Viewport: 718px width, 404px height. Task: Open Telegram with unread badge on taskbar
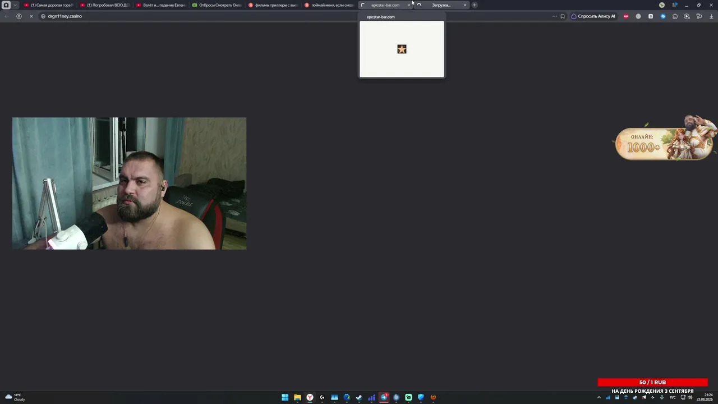(384, 397)
